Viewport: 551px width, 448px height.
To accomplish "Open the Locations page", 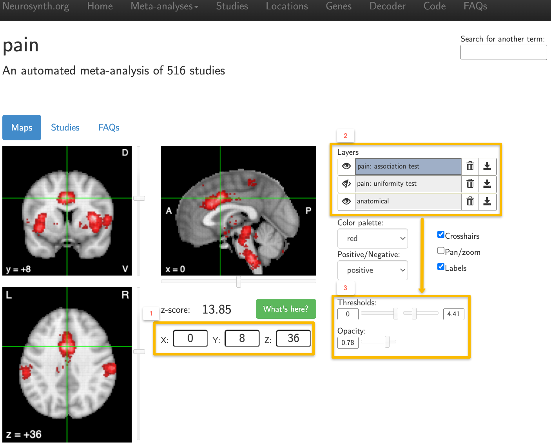I will tap(287, 6).
